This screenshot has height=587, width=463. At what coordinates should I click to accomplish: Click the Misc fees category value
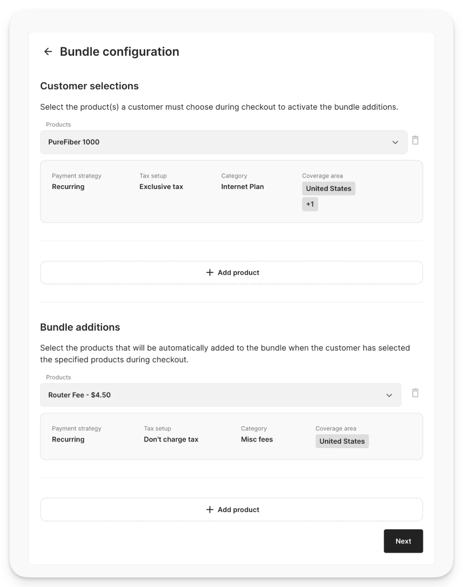click(257, 440)
